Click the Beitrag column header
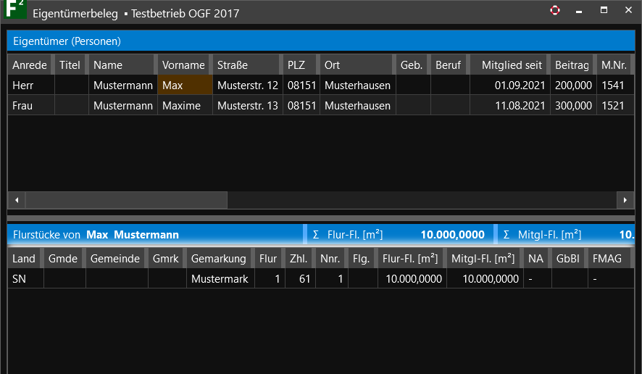This screenshot has height=374, width=642. 572,65
